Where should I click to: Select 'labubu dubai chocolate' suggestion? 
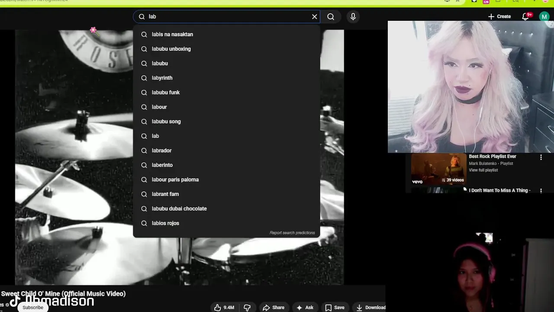coord(226,208)
